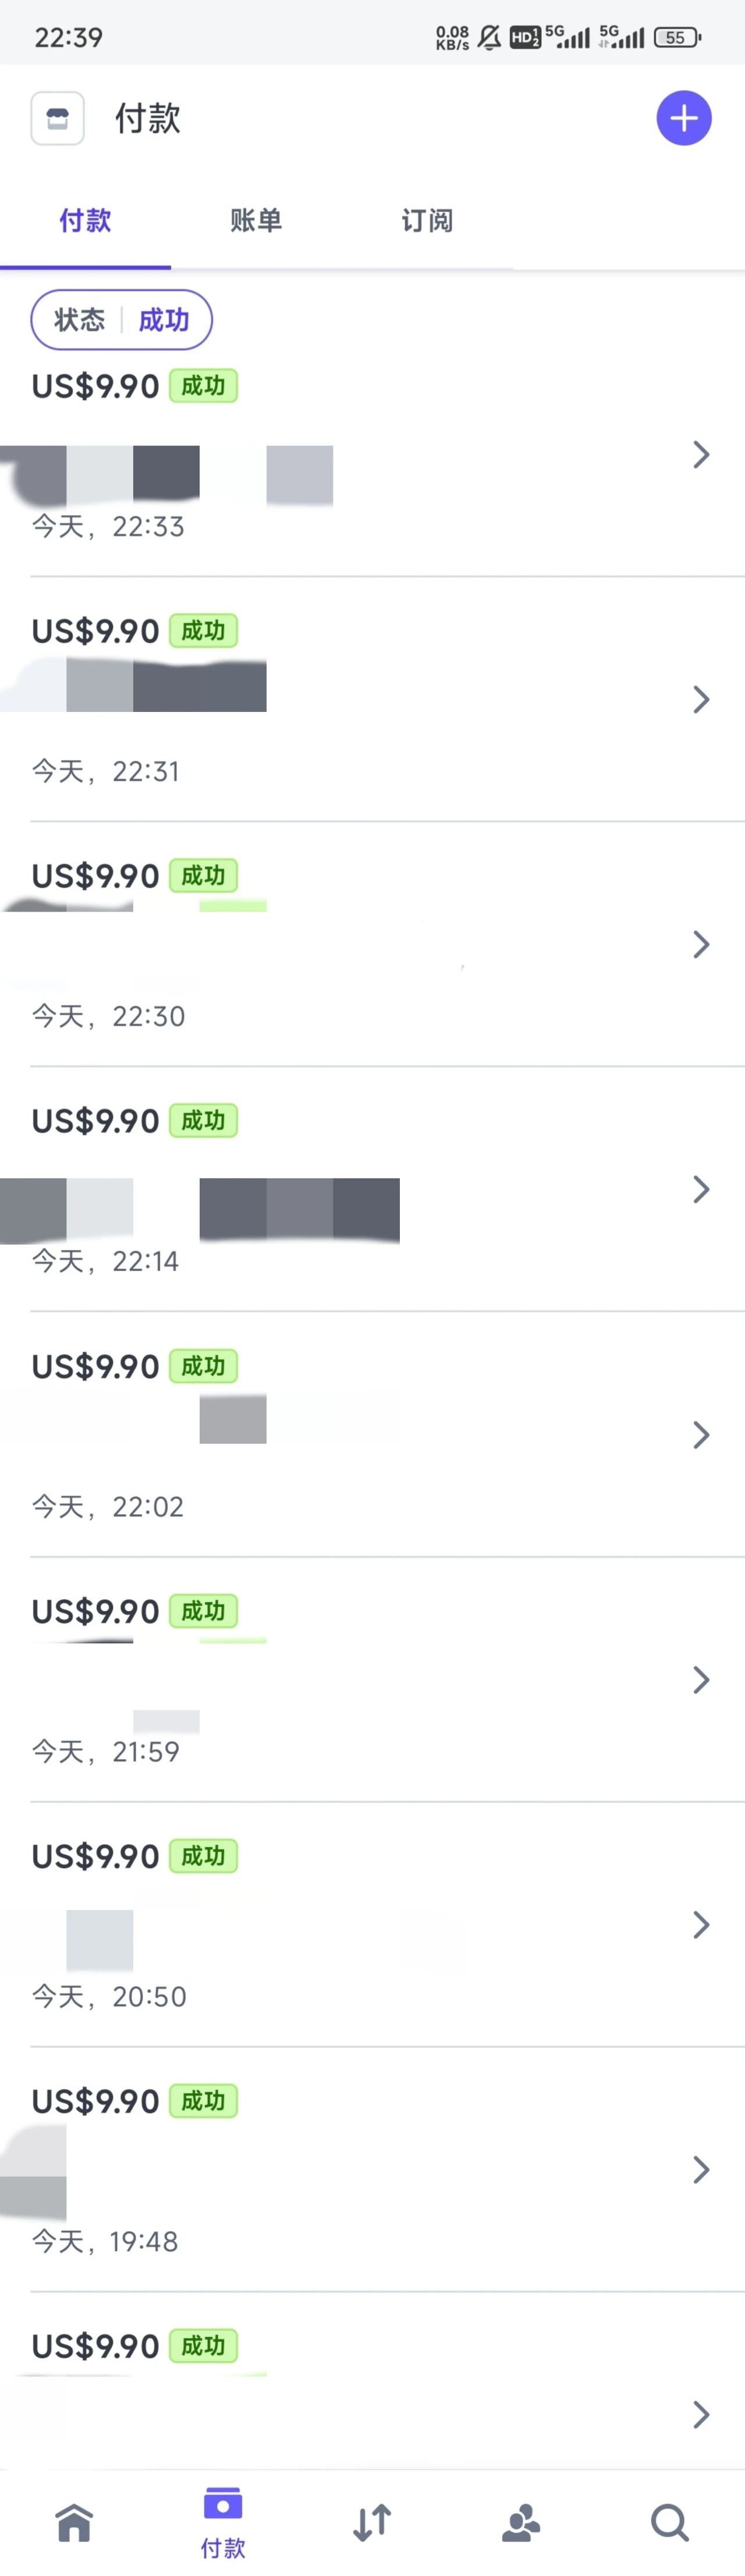
Task: Select the 付款 payments icon in bottom bar
Action: click(x=222, y=2523)
